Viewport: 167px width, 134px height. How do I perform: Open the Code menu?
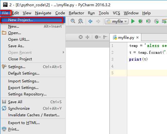(60, 13)
